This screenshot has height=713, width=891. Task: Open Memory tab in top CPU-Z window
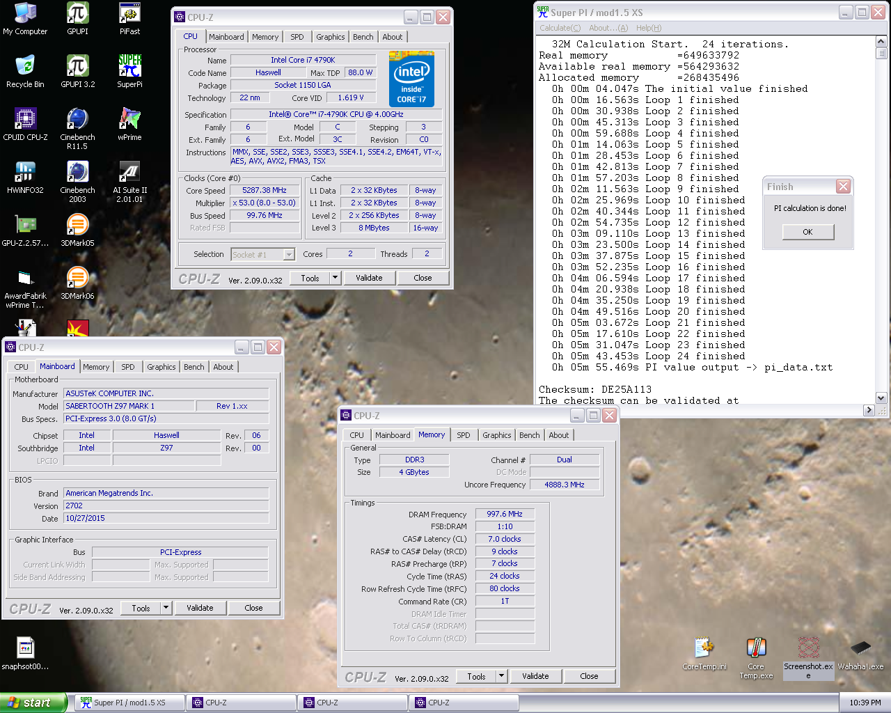point(265,37)
